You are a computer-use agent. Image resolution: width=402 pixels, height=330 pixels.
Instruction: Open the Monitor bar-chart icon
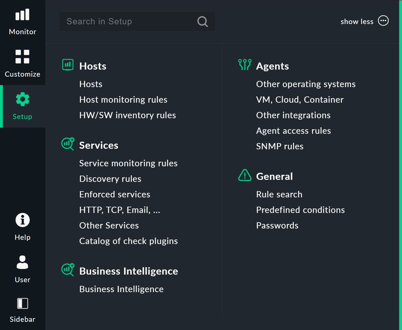pyautogui.click(x=22, y=15)
